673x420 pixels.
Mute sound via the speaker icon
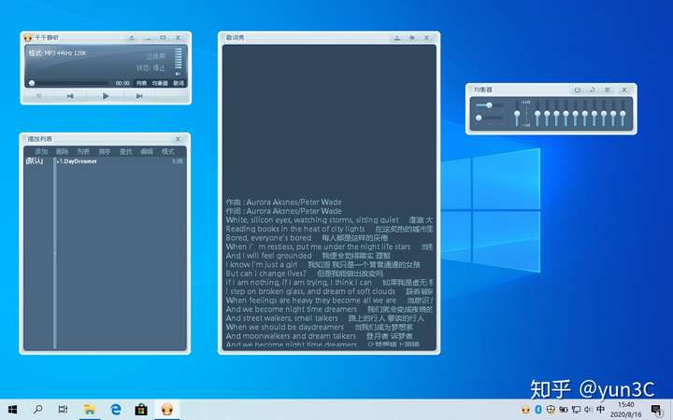(x=179, y=74)
